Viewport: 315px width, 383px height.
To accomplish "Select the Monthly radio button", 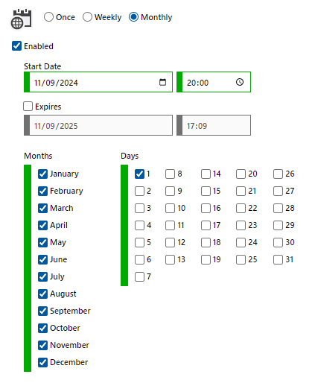I will point(133,17).
